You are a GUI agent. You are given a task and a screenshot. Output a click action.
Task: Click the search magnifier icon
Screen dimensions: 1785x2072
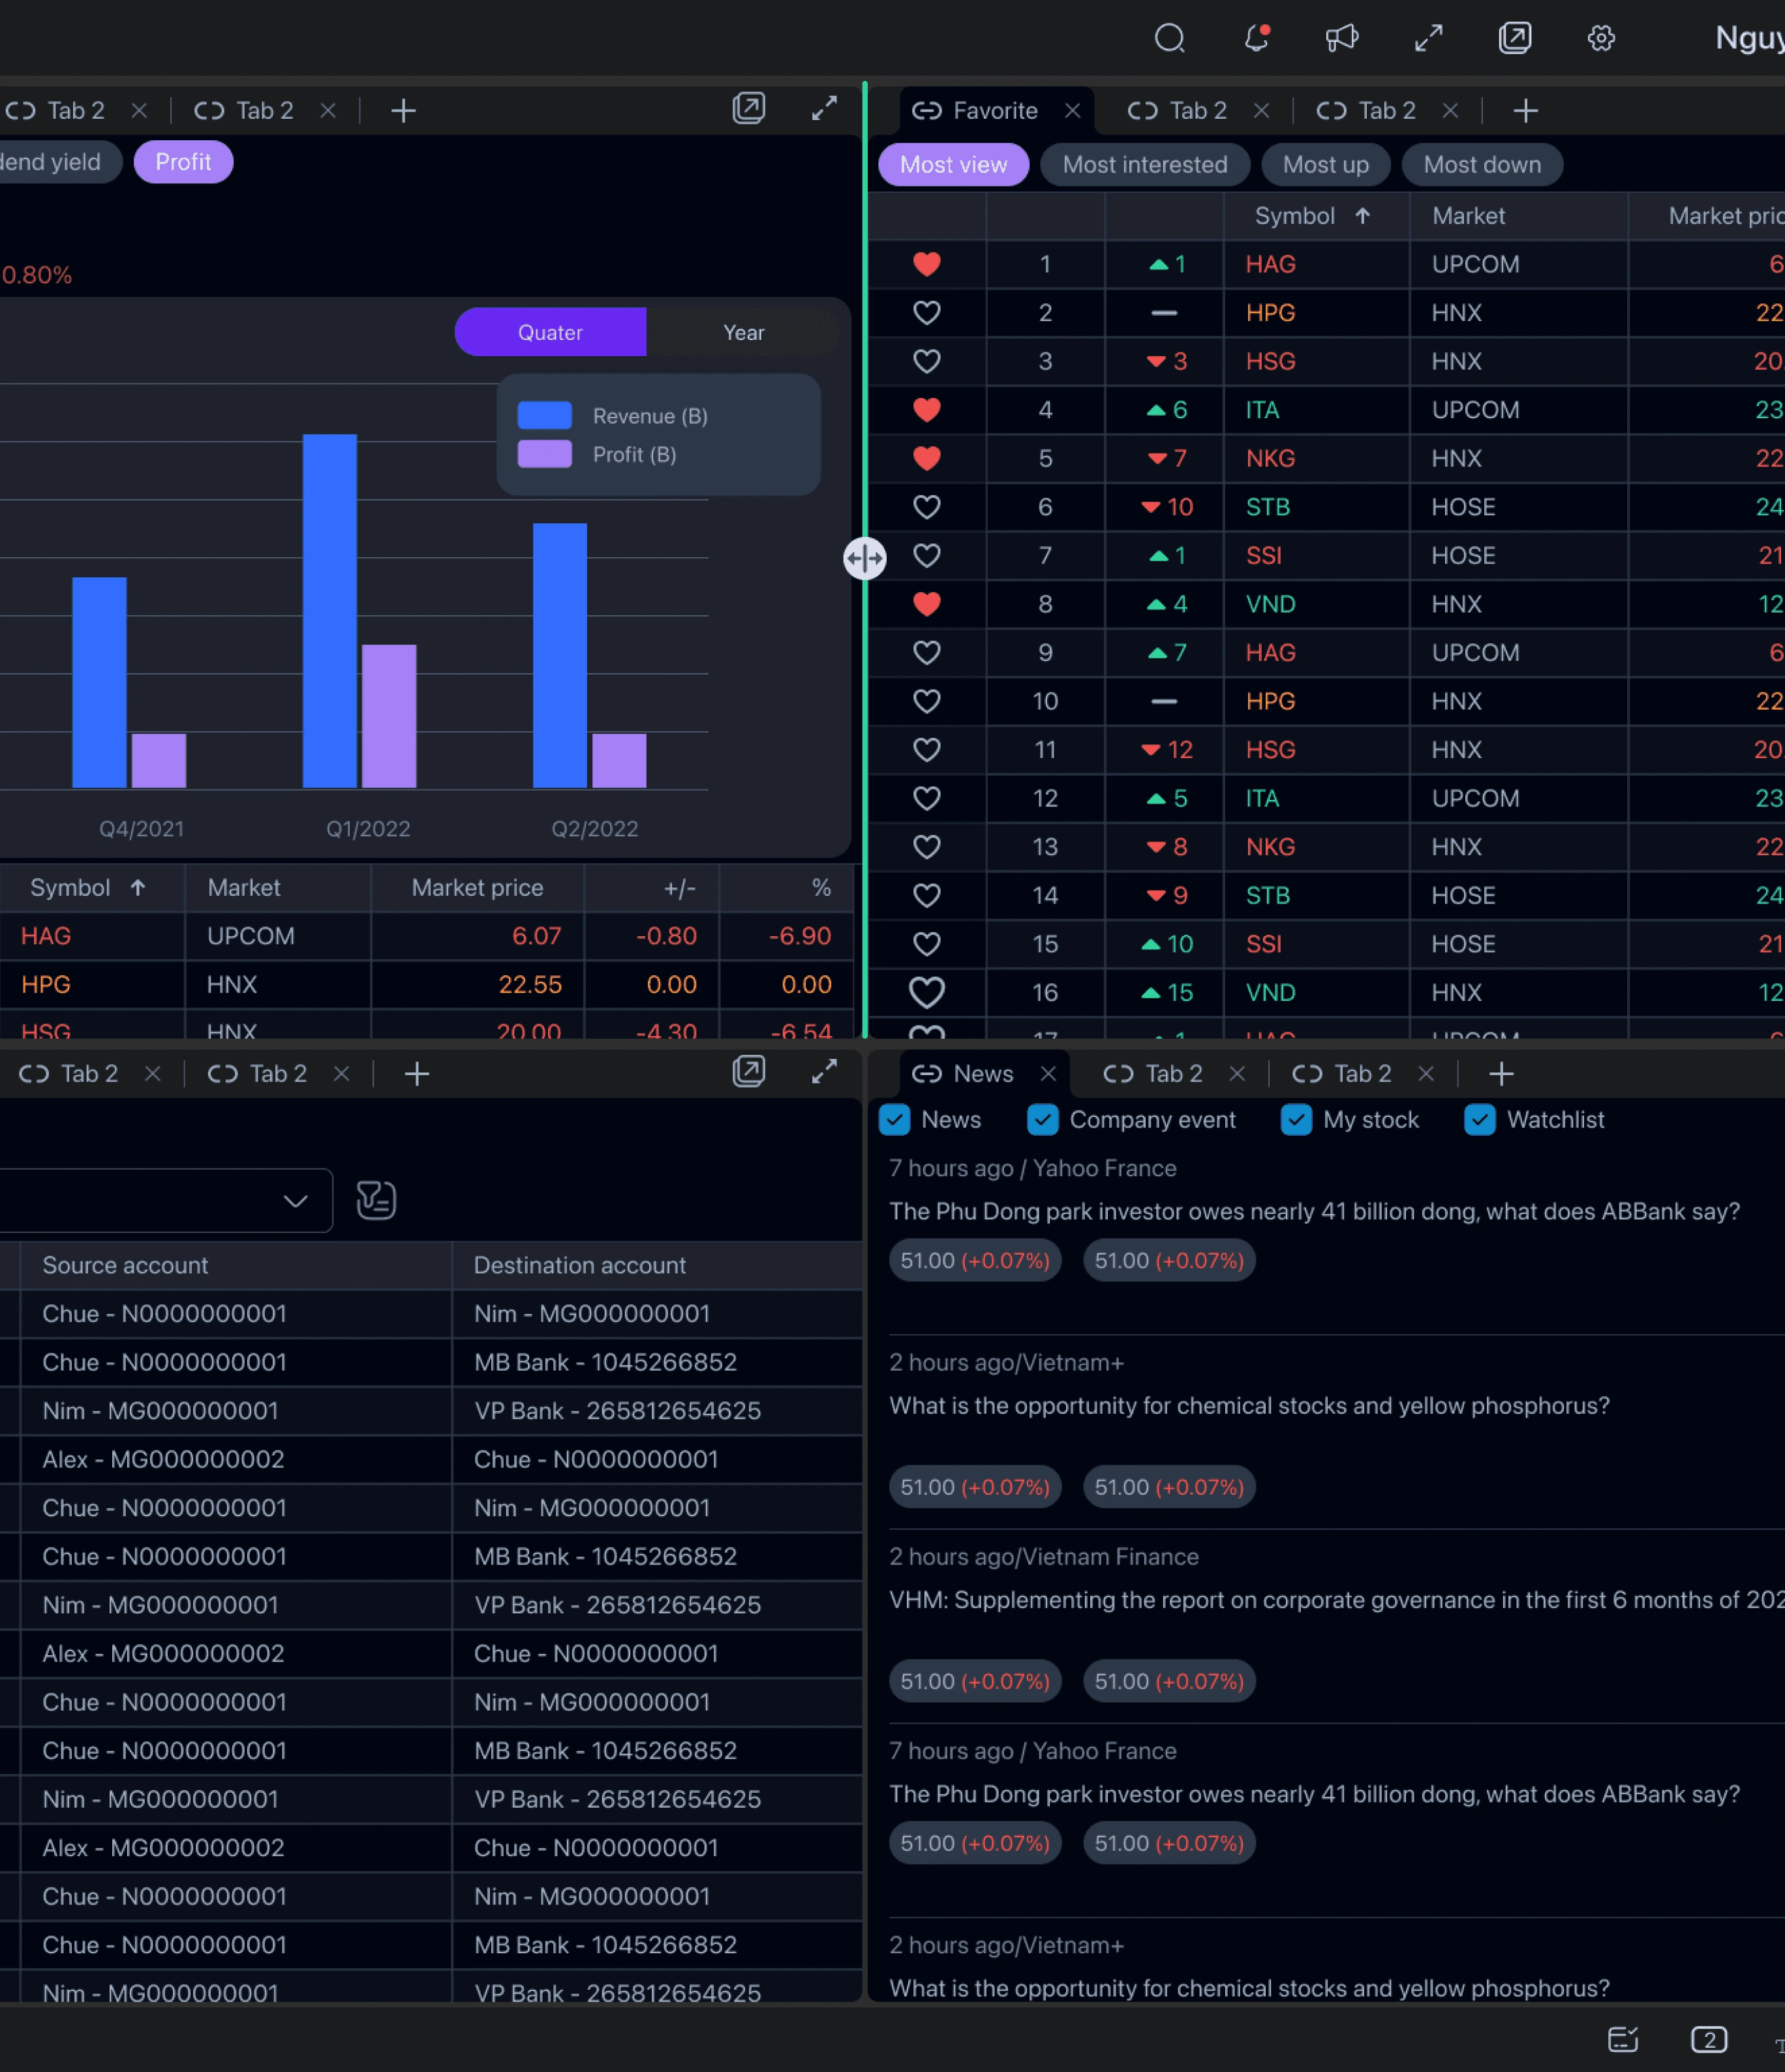click(x=1169, y=38)
